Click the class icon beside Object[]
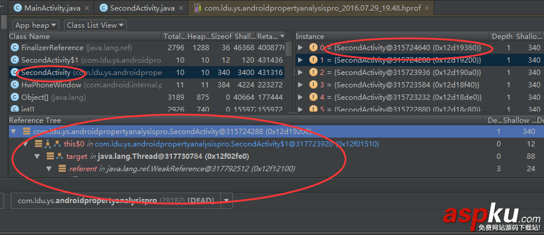This screenshot has width=544, height=235. pyautogui.click(x=15, y=97)
